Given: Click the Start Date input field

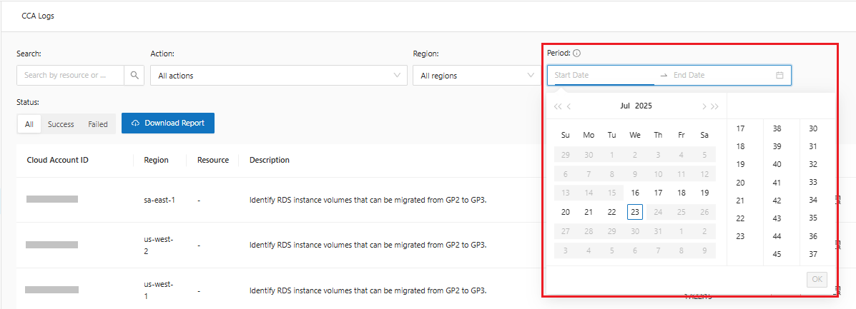Looking at the screenshot, I should [x=601, y=75].
